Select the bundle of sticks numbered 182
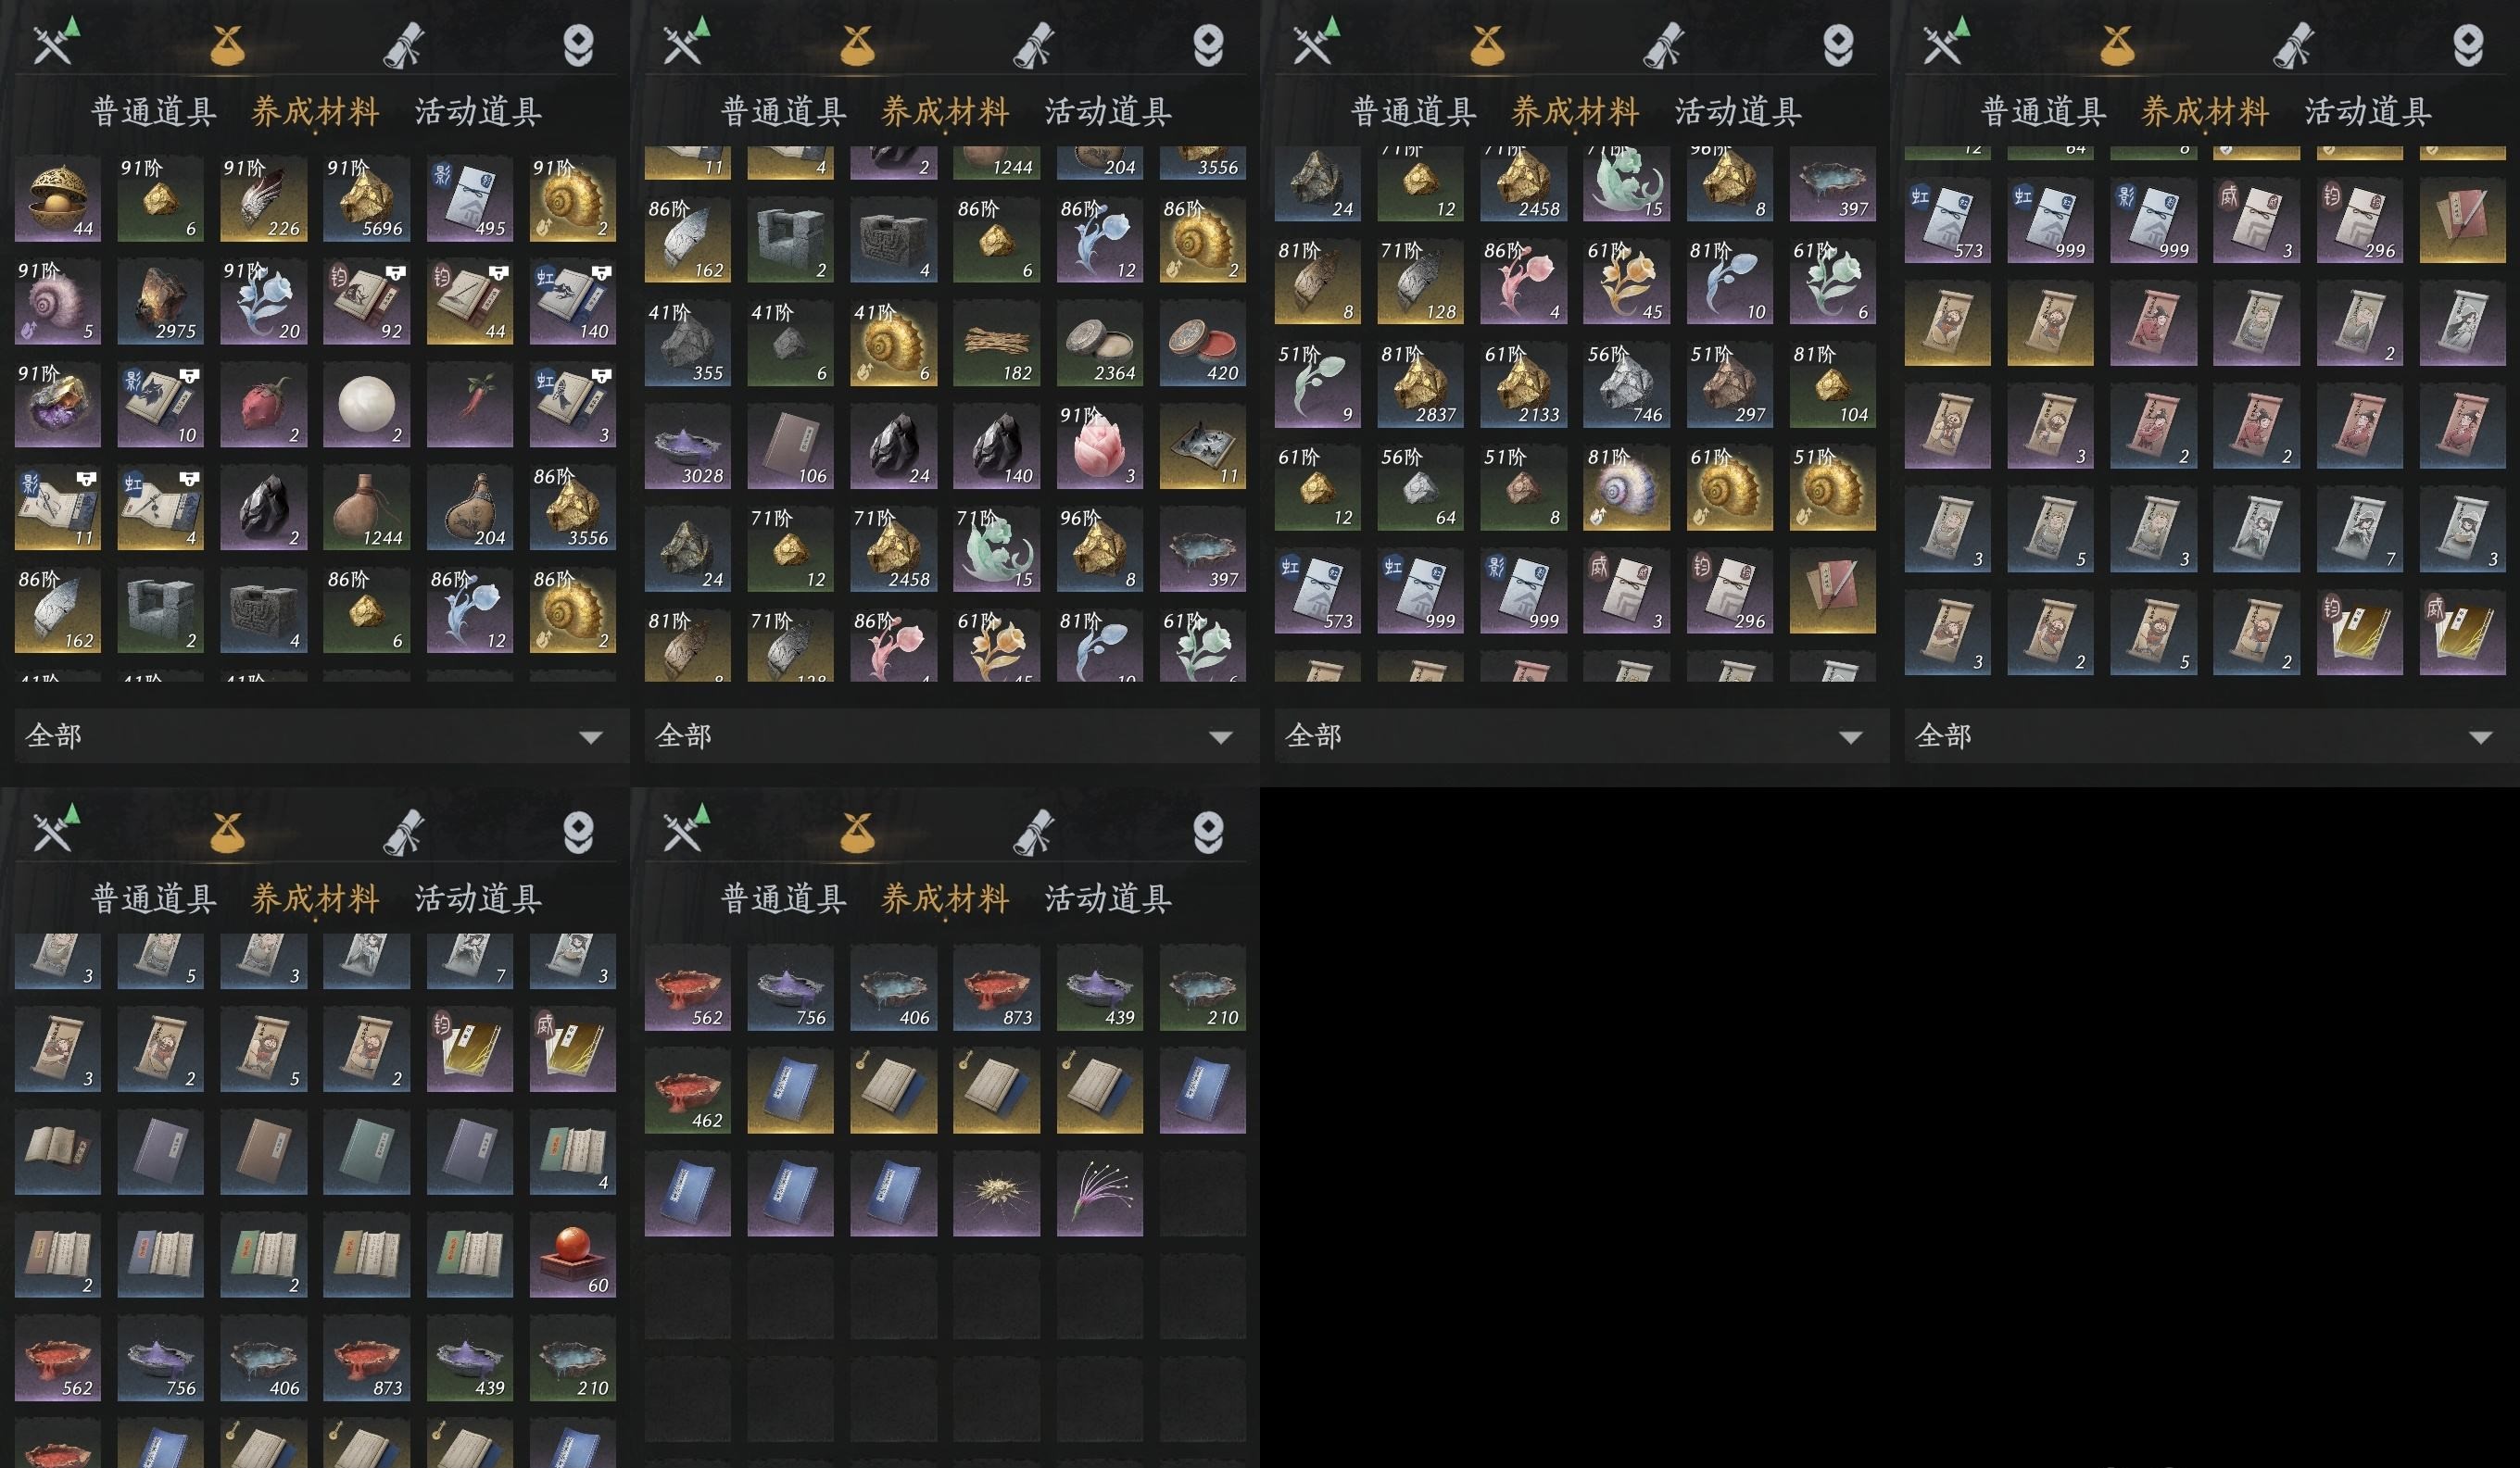The width and height of the screenshot is (2520, 1468). pos(996,343)
